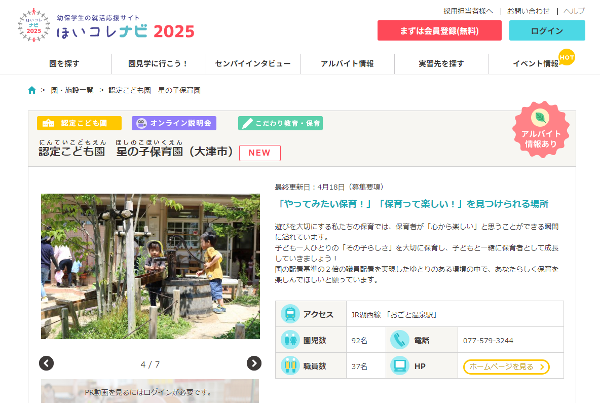Click the telephone icon

400,340
